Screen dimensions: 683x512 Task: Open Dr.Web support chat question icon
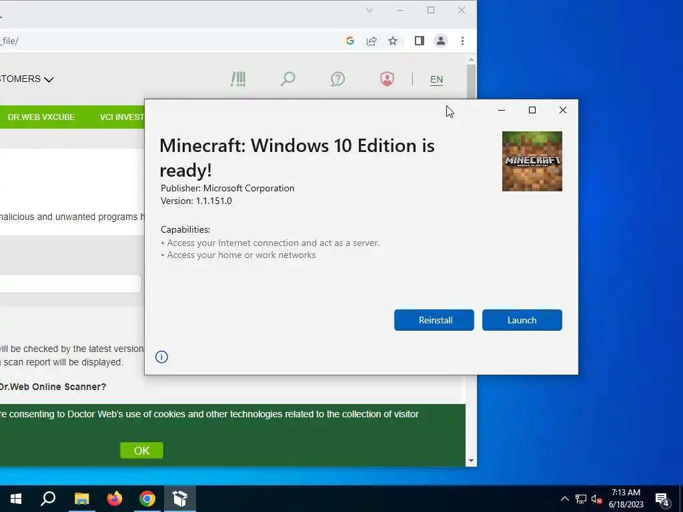(x=337, y=79)
